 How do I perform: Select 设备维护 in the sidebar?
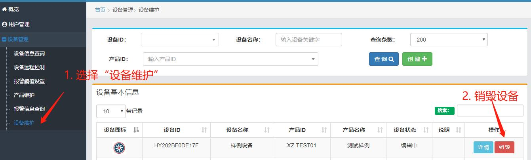[x=24, y=123]
